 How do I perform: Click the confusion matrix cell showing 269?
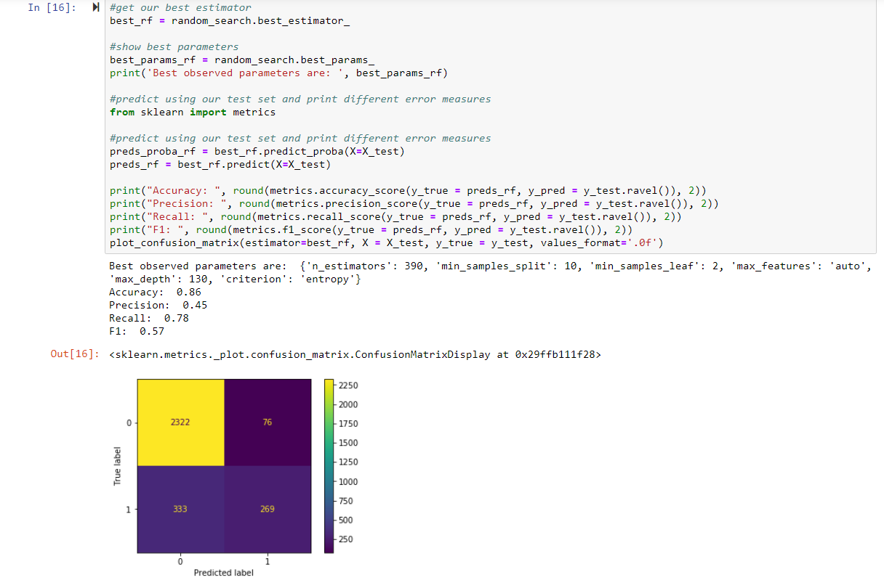[x=267, y=509]
